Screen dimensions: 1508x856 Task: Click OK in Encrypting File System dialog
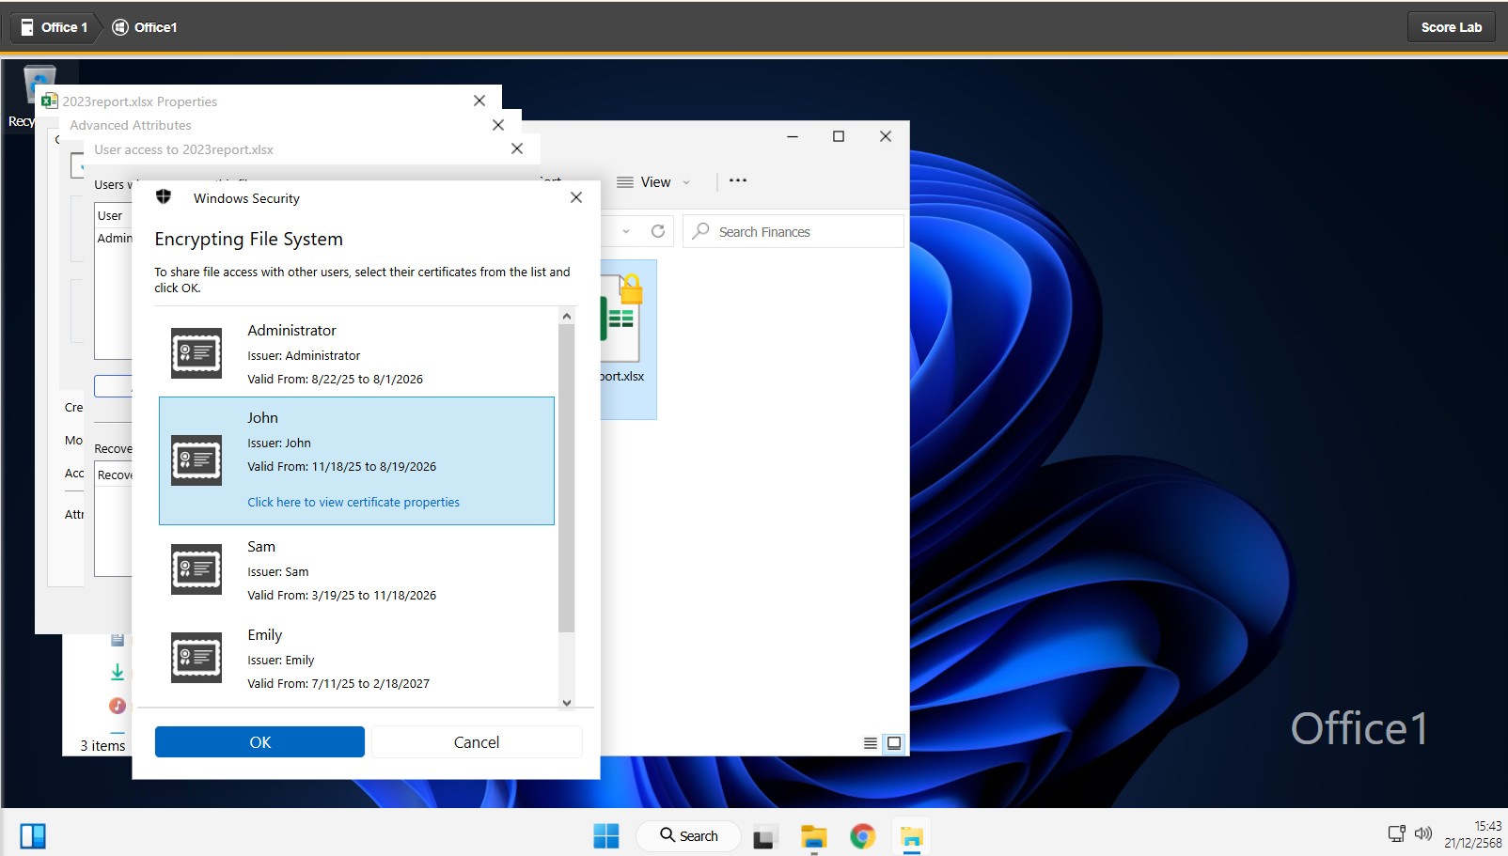(259, 742)
